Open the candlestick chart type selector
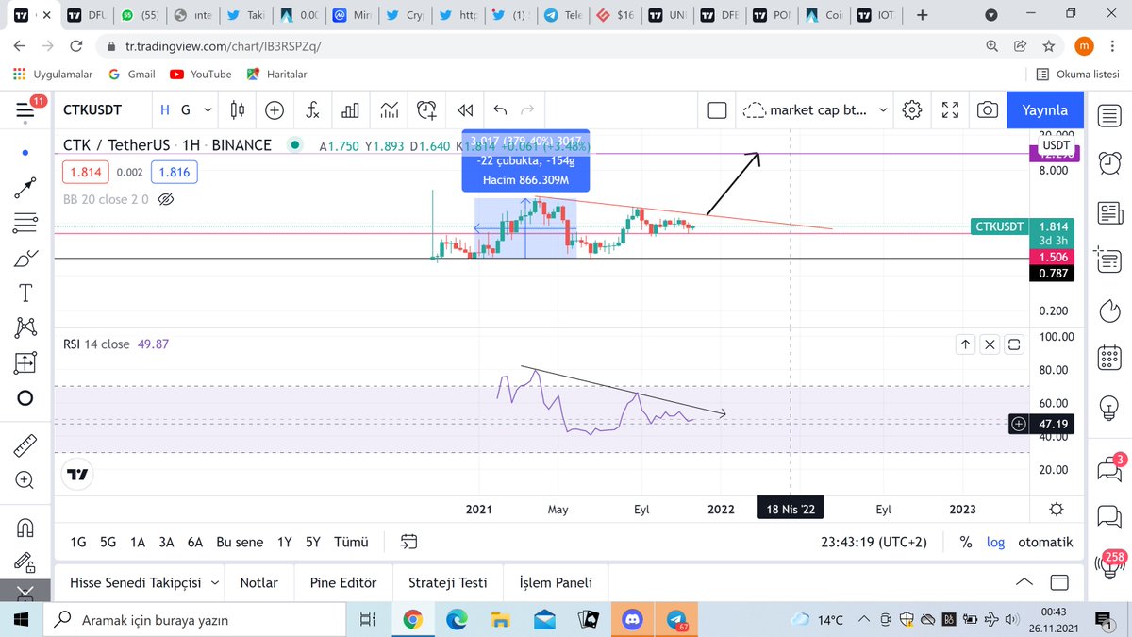Image resolution: width=1132 pixels, height=637 pixels. [237, 110]
